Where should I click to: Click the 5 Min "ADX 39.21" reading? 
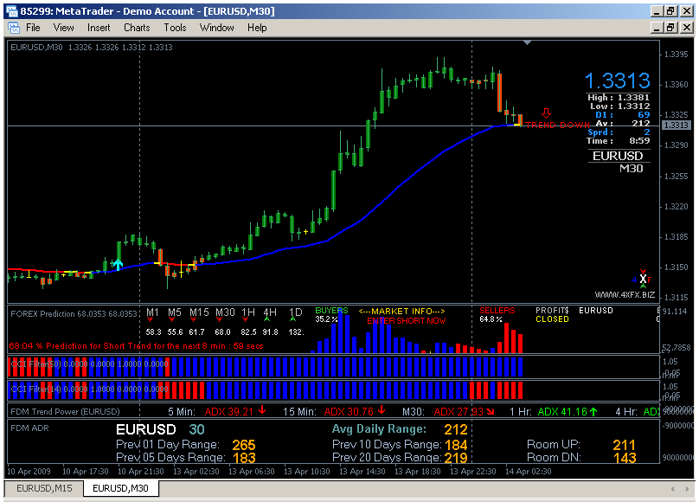click(235, 411)
